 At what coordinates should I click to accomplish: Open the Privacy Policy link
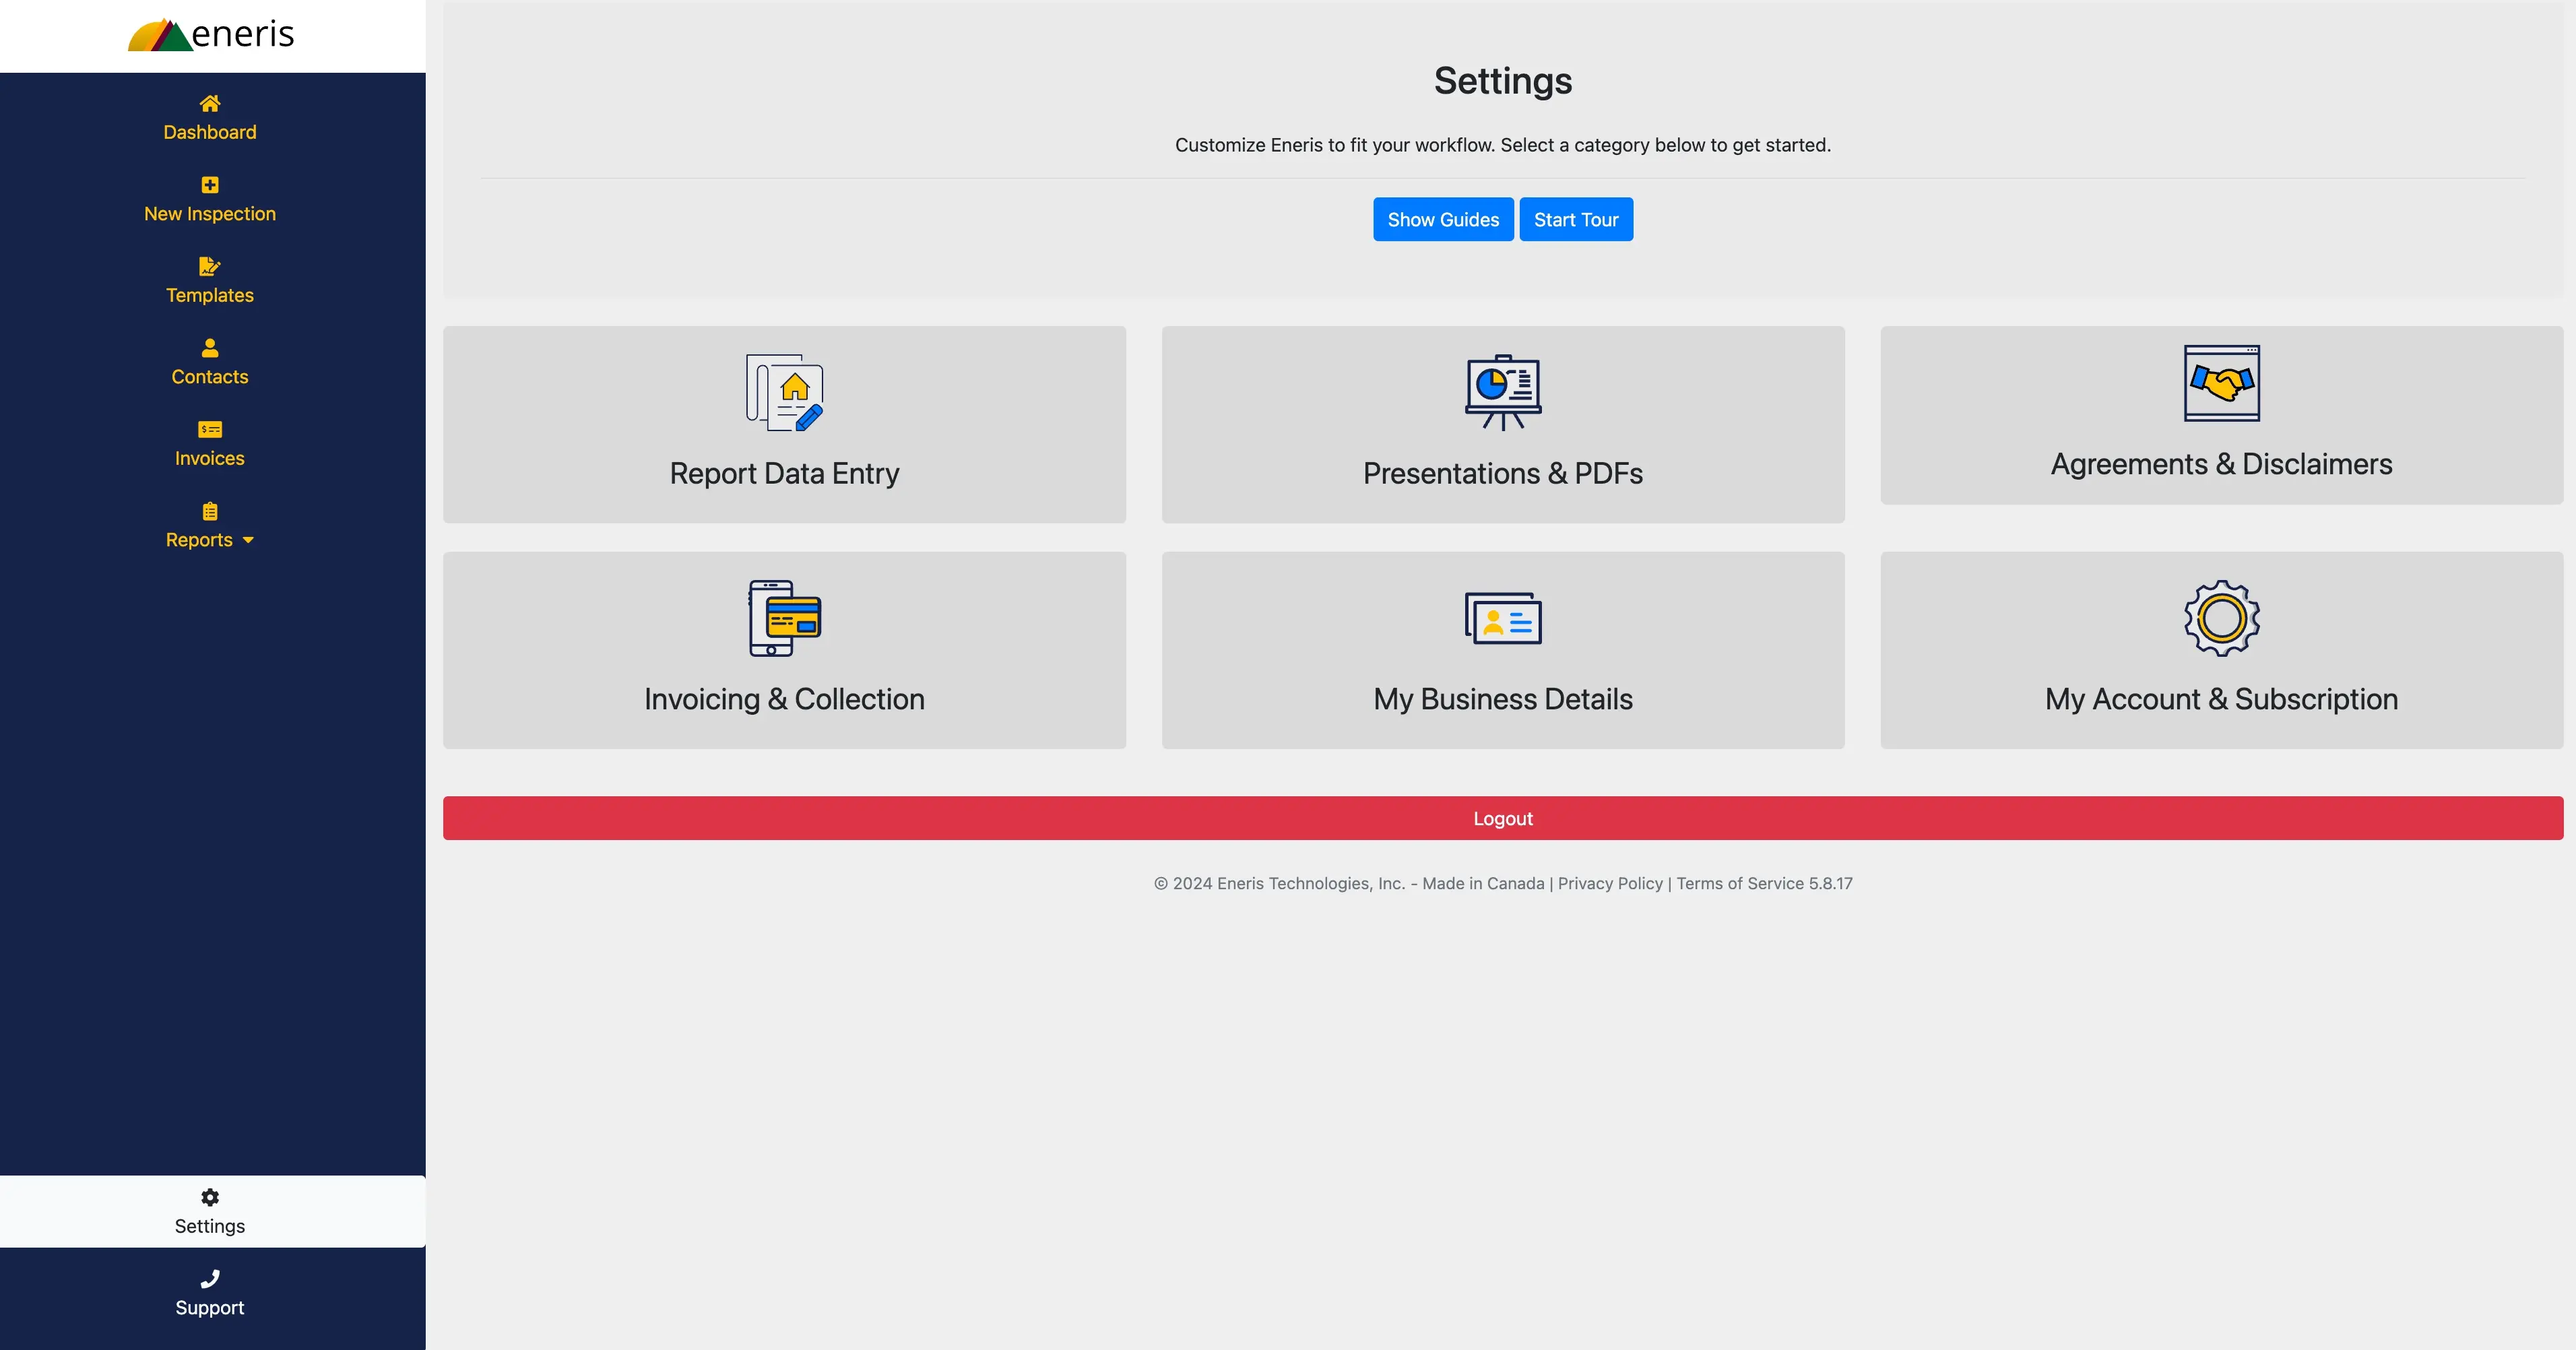[1610, 883]
